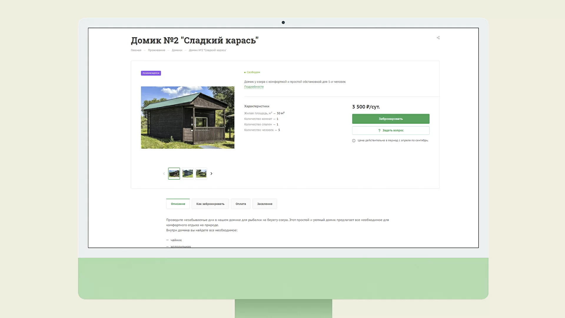Go to Главная breadcrumb link

tap(136, 50)
